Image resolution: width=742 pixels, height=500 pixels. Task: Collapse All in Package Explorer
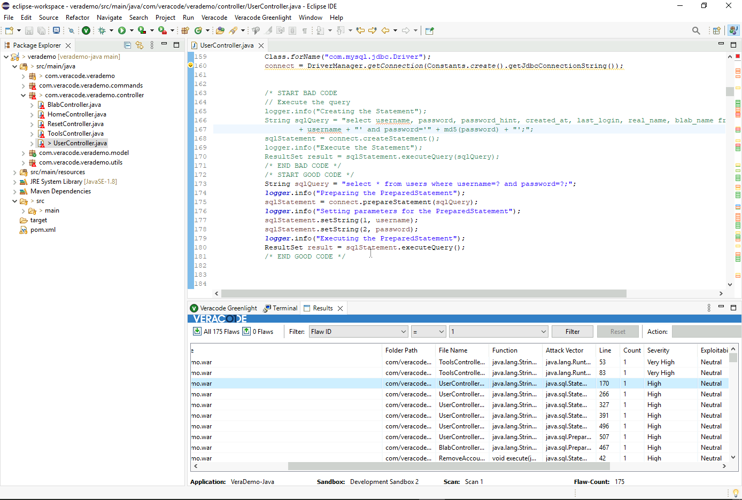(x=127, y=45)
